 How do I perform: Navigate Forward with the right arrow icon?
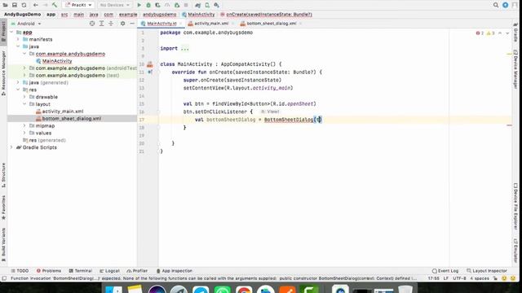pos(46,5)
